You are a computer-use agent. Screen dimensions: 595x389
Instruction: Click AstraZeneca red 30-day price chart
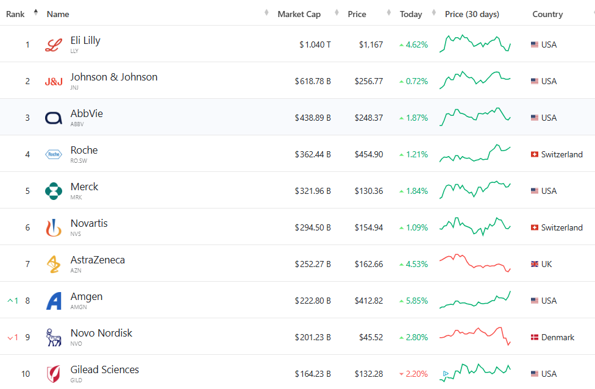point(475,263)
